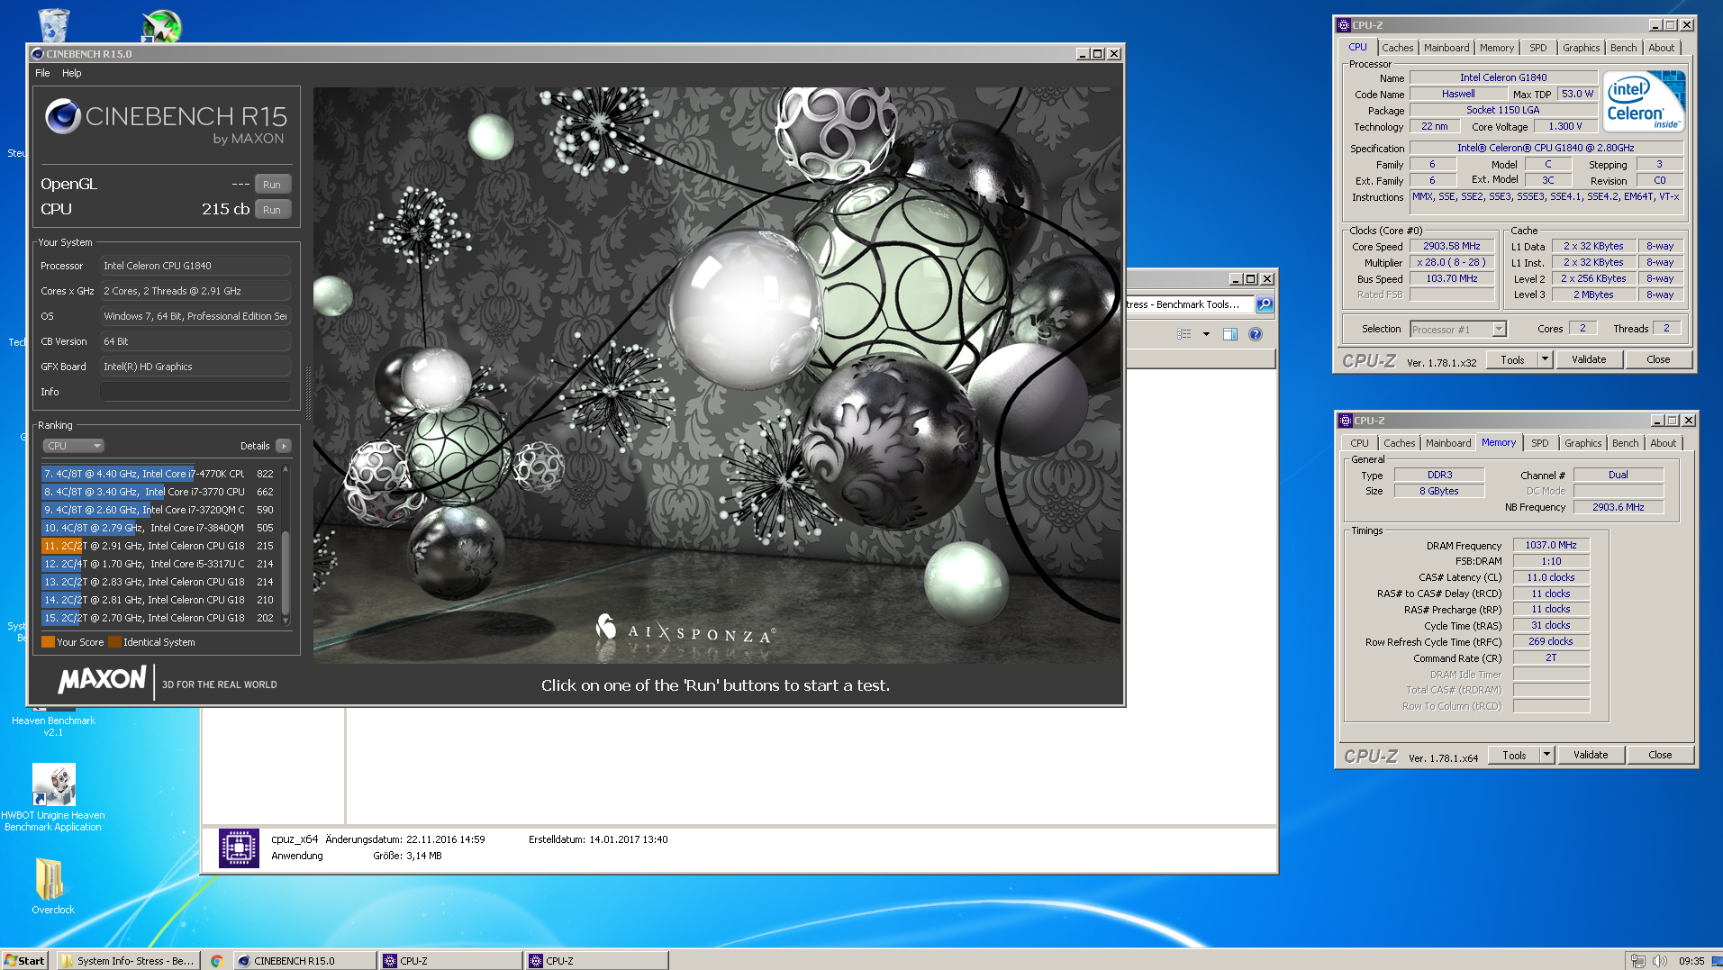Click the Explorer search box

pyautogui.click(x=1190, y=304)
